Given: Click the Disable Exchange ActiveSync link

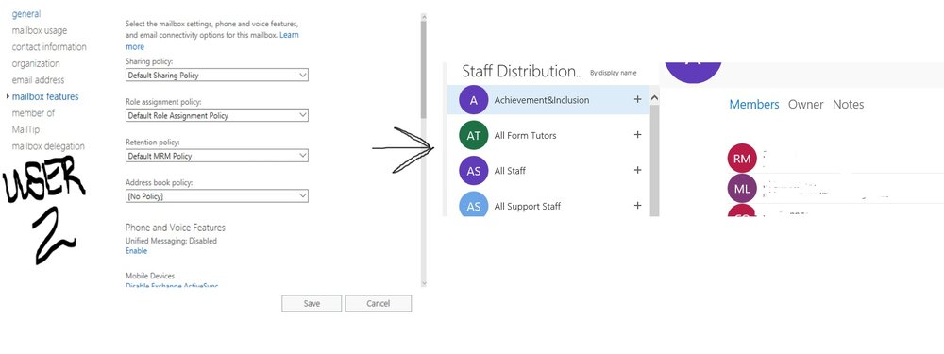Looking at the screenshot, I should point(172,286).
